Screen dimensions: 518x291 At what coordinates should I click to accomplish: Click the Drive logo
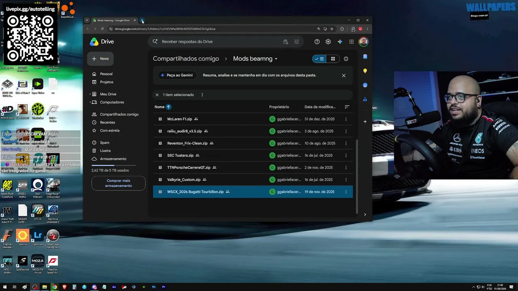tap(102, 42)
